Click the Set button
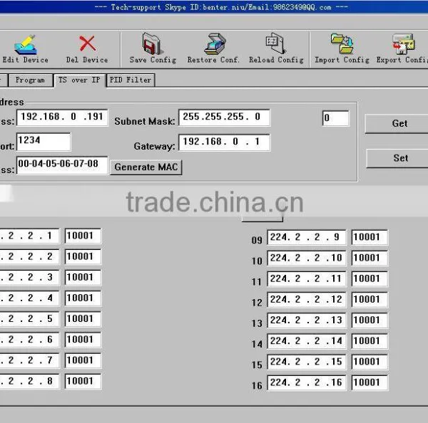The width and height of the screenshot is (428, 423). point(397,158)
